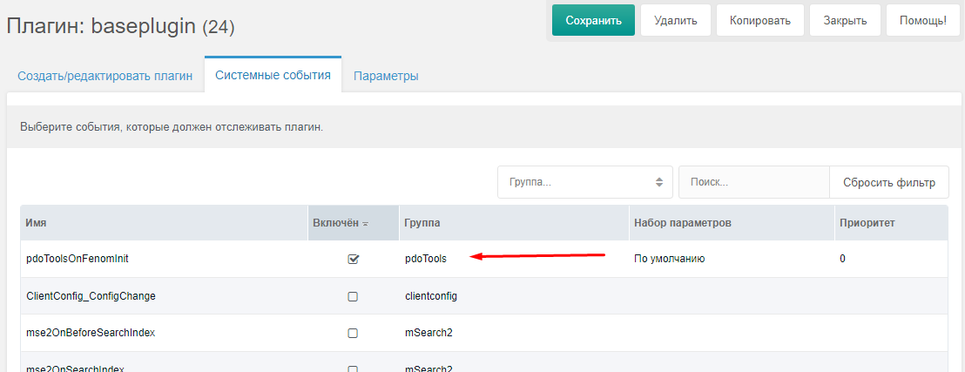Sort by the Группа column header
The width and height of the screenshot is (965, 372).
pos(513,223)
